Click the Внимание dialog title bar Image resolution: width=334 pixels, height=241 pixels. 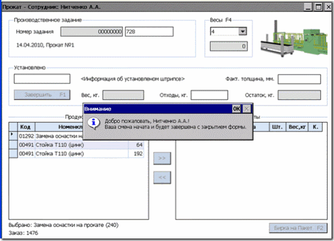tap(158, 109)
